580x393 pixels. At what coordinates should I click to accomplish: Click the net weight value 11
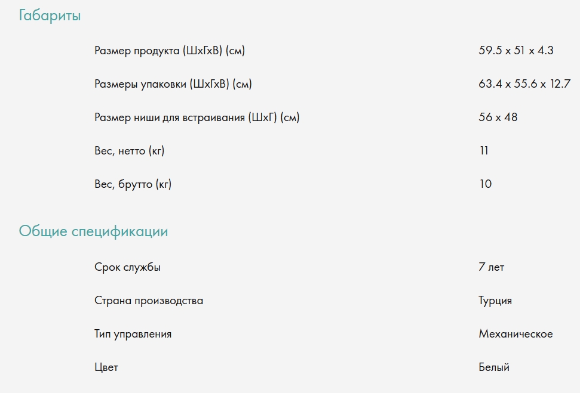click(484, 151)
